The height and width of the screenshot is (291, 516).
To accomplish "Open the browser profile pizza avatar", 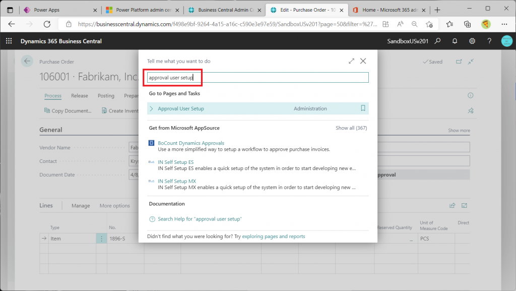I will click(486, 24).
